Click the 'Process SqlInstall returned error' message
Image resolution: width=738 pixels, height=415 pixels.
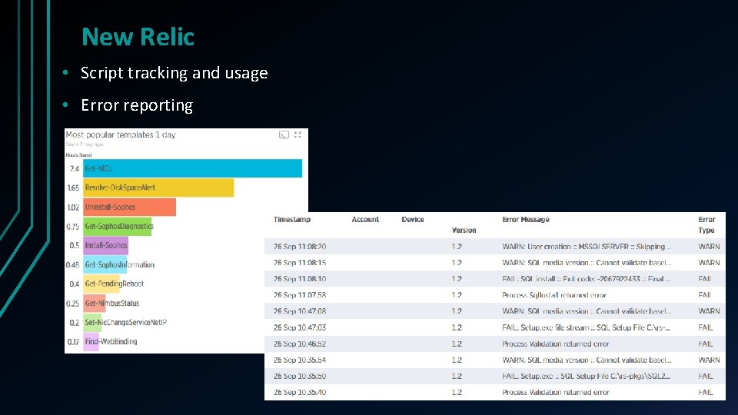click(x=554, y=295)
